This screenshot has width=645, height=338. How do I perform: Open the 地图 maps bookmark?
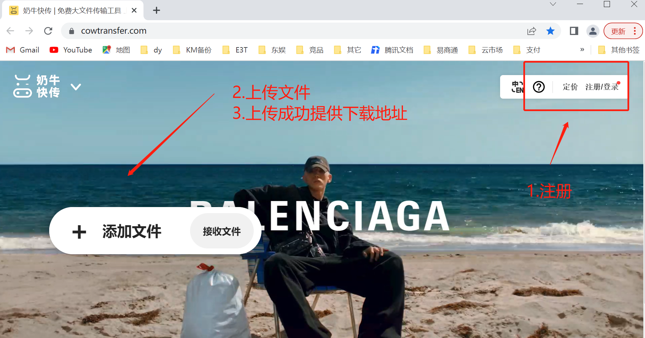click(x=116, y=50)
